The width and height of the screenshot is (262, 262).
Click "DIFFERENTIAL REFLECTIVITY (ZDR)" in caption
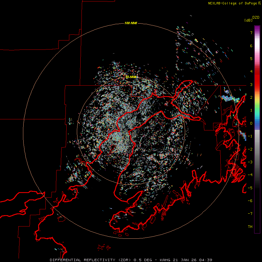[x=91, y=260]
